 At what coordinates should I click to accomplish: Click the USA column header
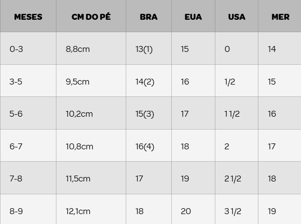[x=237, y=16]
